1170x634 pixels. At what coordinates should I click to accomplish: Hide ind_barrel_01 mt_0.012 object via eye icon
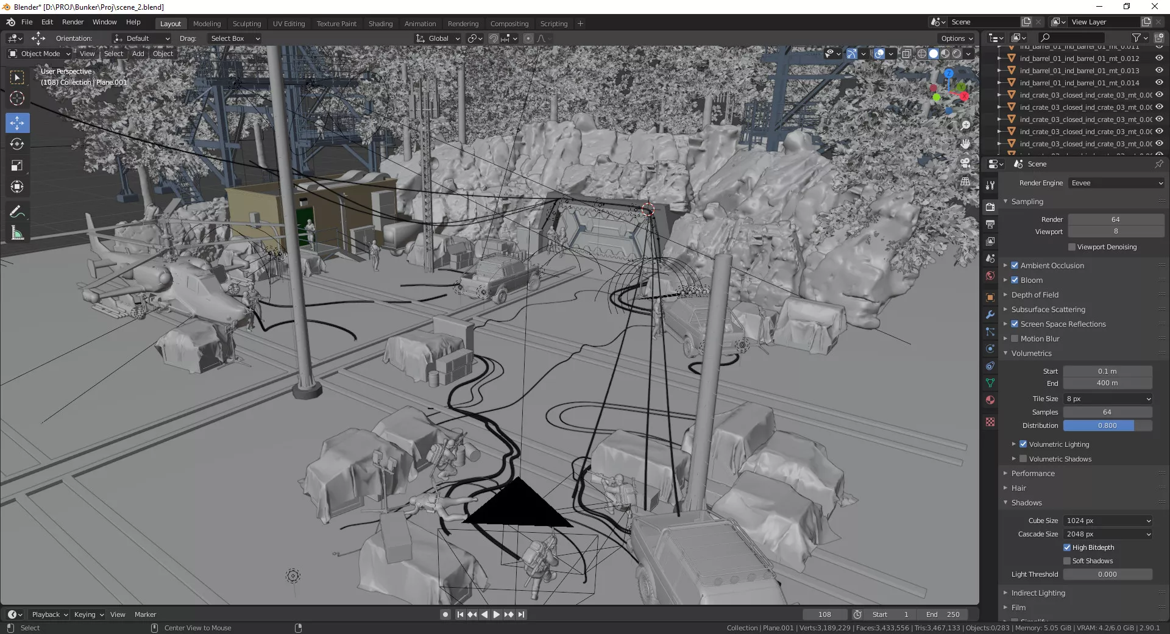tap(1159, 59)
